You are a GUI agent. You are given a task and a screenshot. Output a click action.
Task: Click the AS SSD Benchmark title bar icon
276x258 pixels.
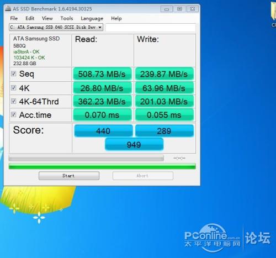click(x=8, y=9)
